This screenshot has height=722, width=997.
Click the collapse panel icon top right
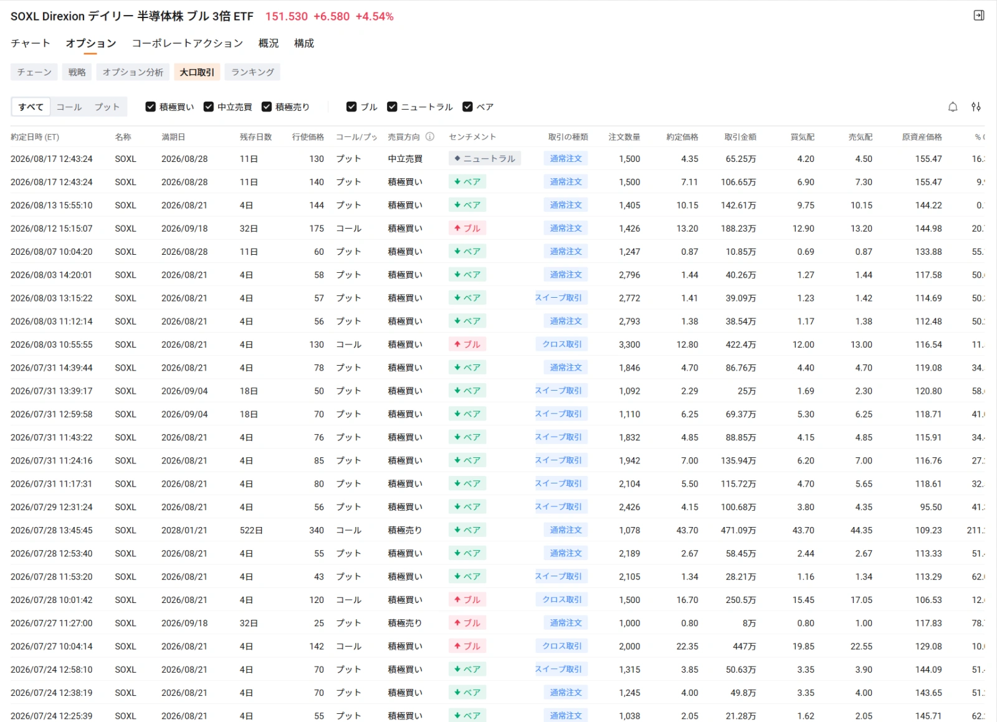coord(979,16)
